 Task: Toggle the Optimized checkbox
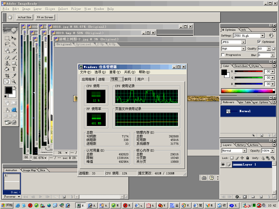(259, 42)
